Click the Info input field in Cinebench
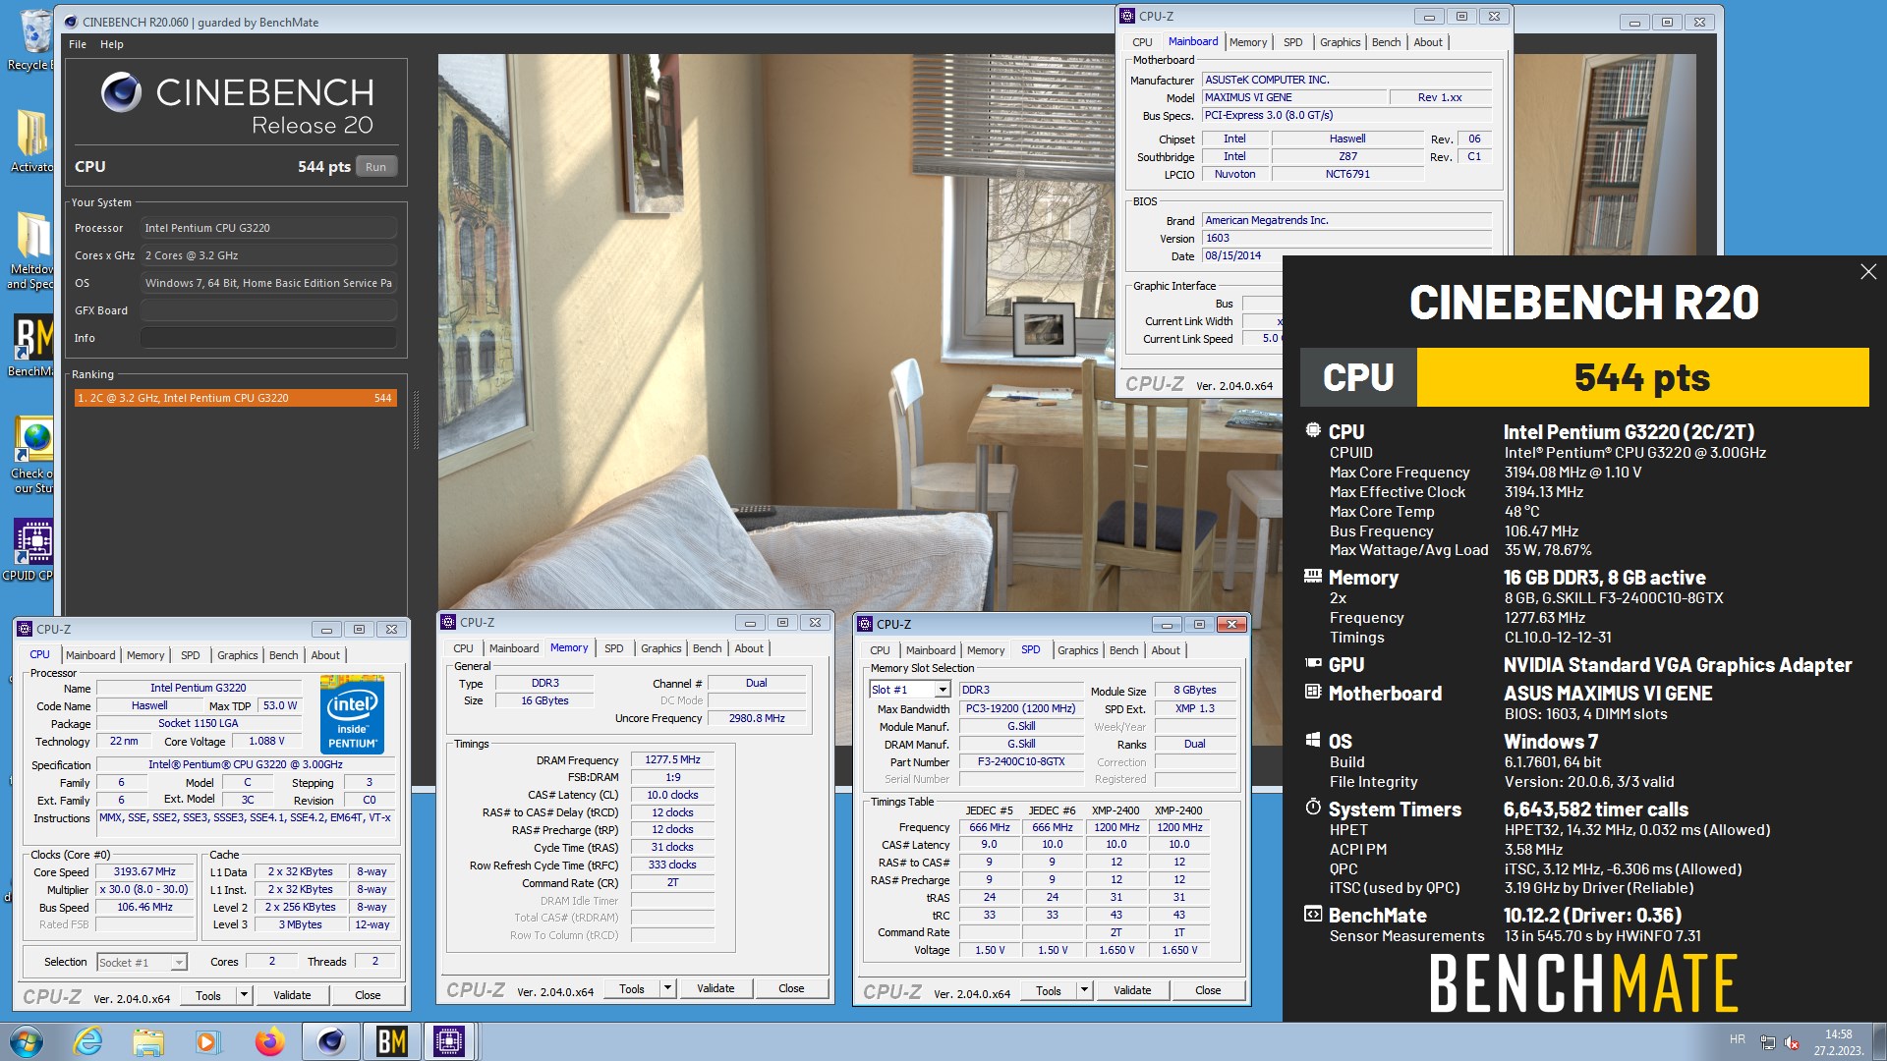The image size is (1887, 1061). point(268,338)
